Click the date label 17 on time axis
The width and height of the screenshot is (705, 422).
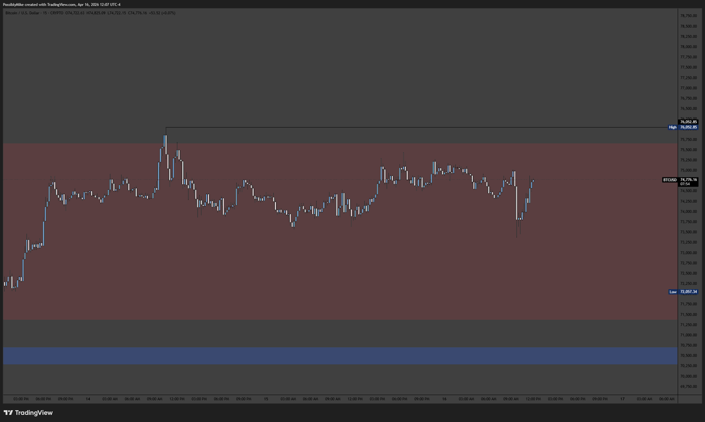tap(622, 399)
